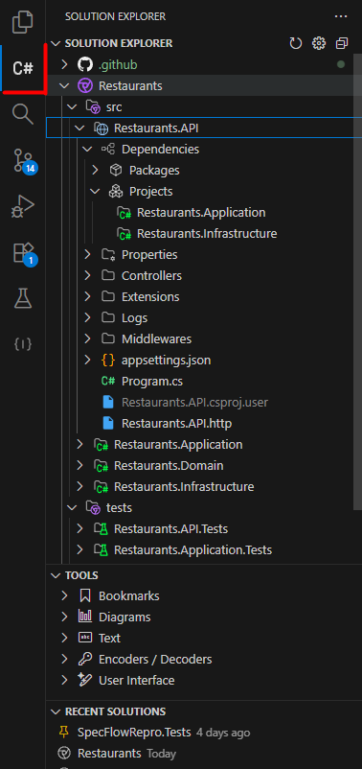Click the Bookmarks icon in Tools
The width and height of the screenshot is (362, 769).
coord(85,595)
